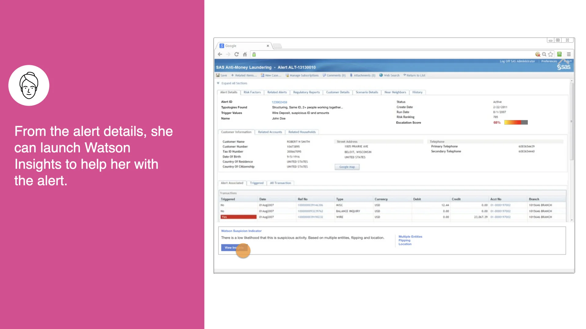This screenshot has height=329, width=586.
Task: Switch to the Risk Factors tab
Action: pos(252,92)
